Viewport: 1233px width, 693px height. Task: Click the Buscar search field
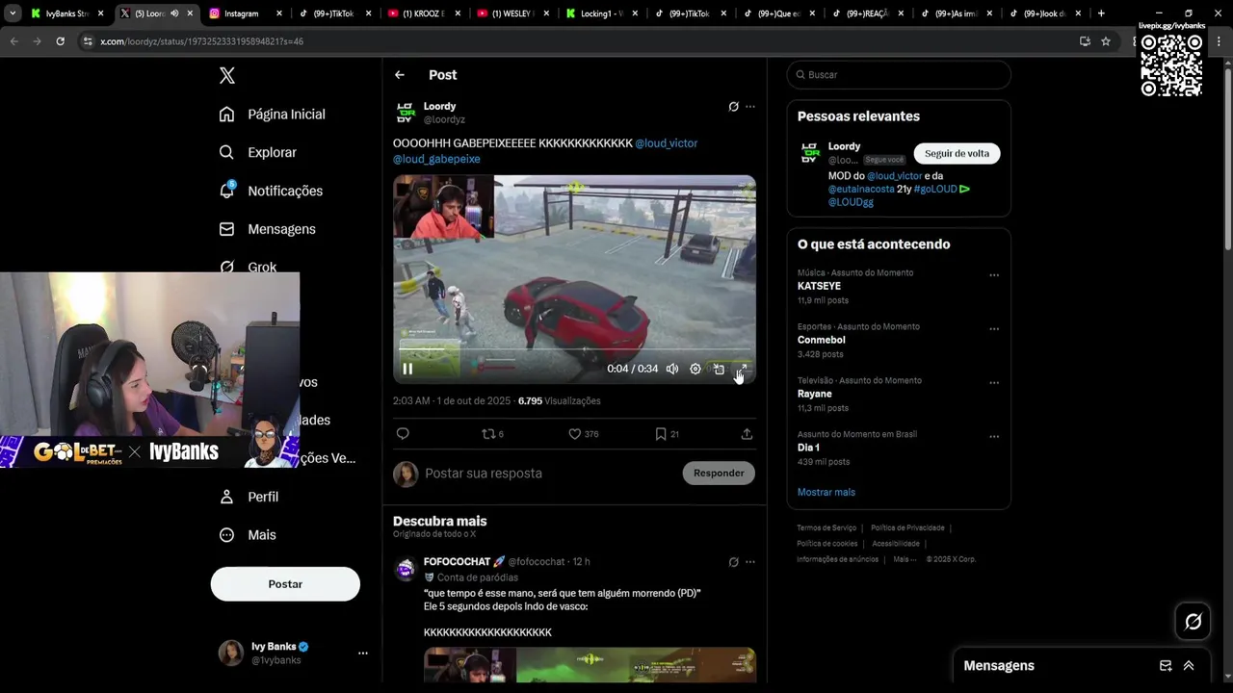(x=899, y=75)
